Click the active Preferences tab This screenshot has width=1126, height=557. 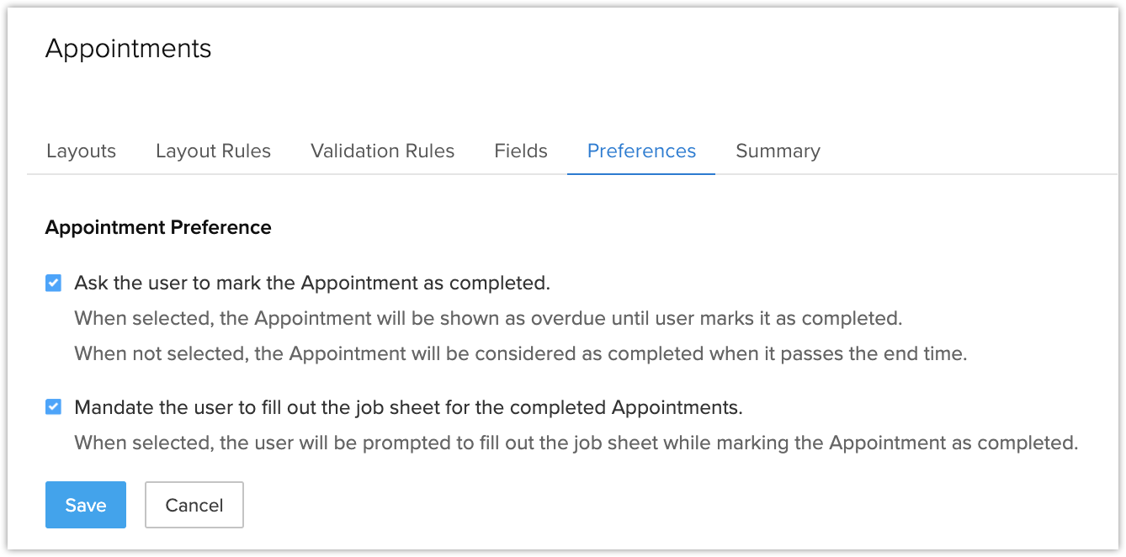[641, 151]
